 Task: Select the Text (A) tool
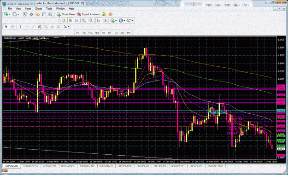point(53,27)
